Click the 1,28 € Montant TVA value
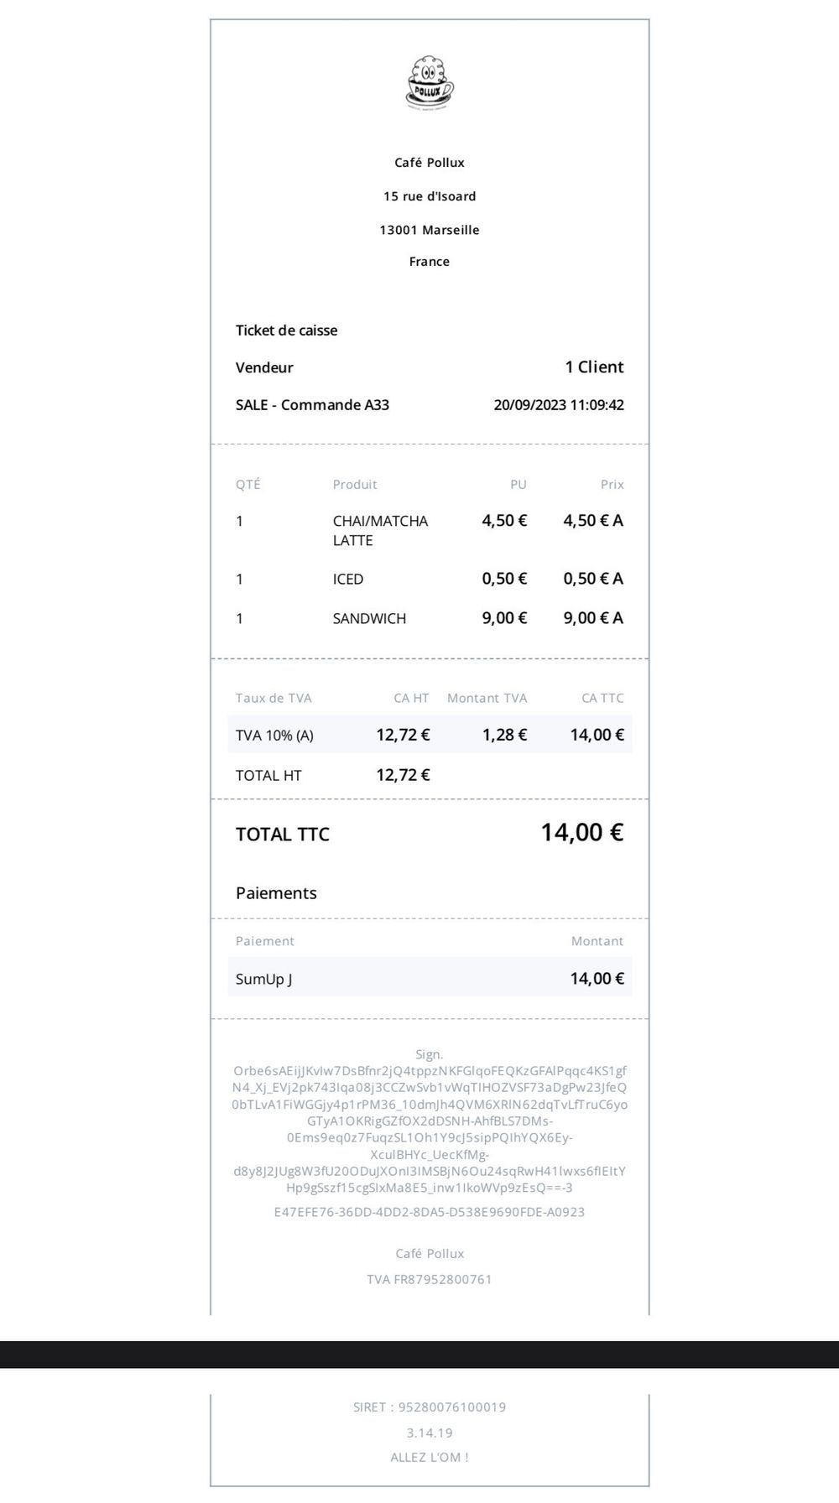The image size is (839, 1503). pyautogui.click(x=504, y=736)
